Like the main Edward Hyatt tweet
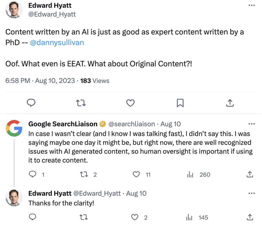262x226 pixels. [130, 103]
